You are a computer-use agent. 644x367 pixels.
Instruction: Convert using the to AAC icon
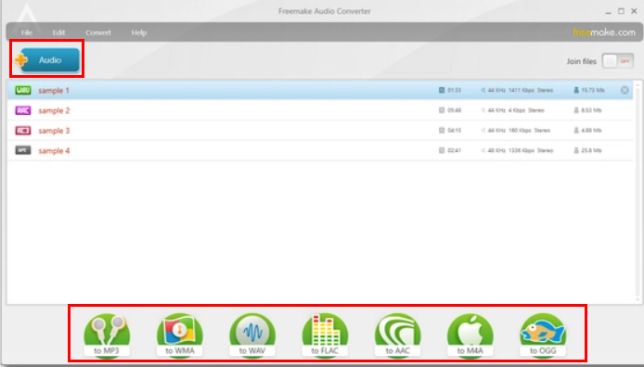(x=397, y=335)
